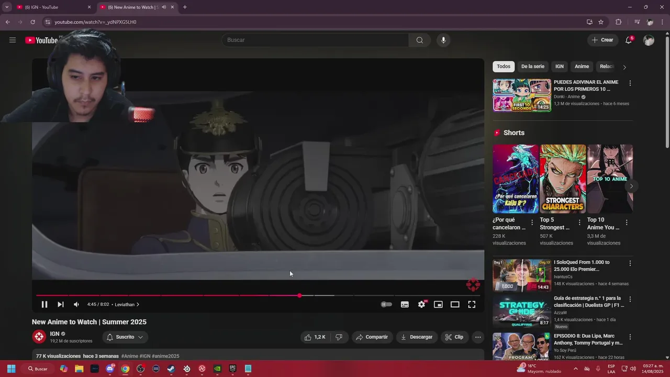Toggle the autoplay switch
Screen dimensions: 670x377
coord(386,304)
